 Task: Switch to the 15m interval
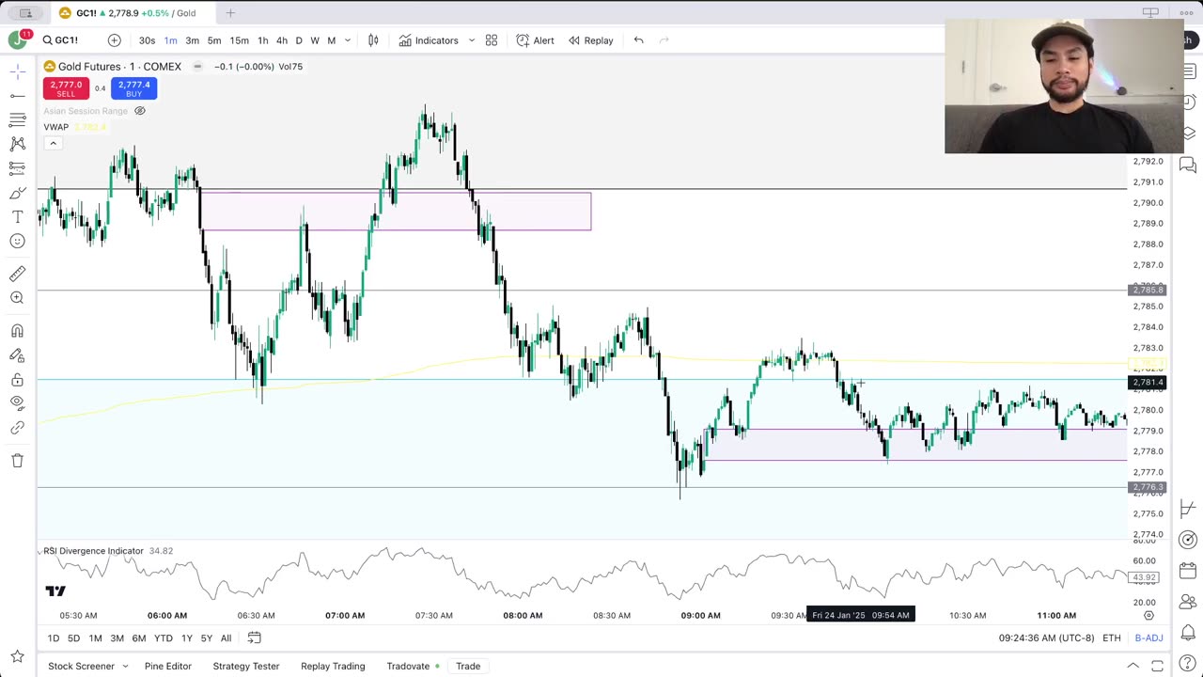click(x=240, y=40)
